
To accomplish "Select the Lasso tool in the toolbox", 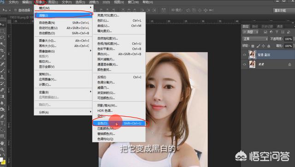I will pyautogui.click(x=2, y=37).
